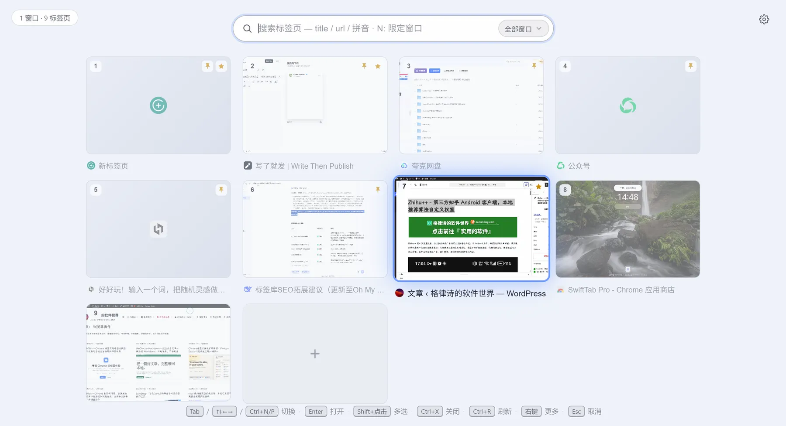Click the large plus logo in 新标签页 preview
Viewport: 786px width, 426px height.
[x=159, y=106]
